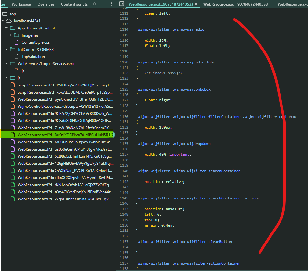Click the orange js script file icon
308x271 pixels.
pyautogui.click(x=16, y=71)
